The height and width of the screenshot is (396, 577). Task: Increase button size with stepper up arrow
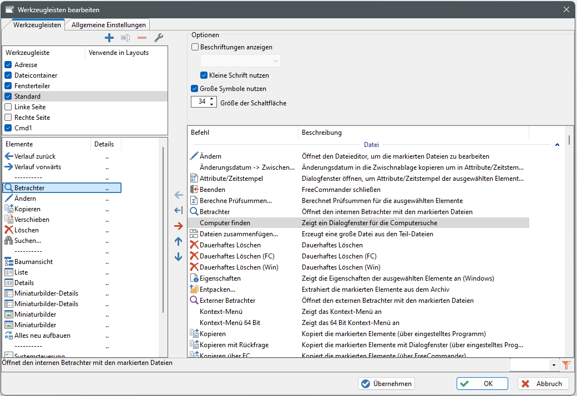click(212, 99)
